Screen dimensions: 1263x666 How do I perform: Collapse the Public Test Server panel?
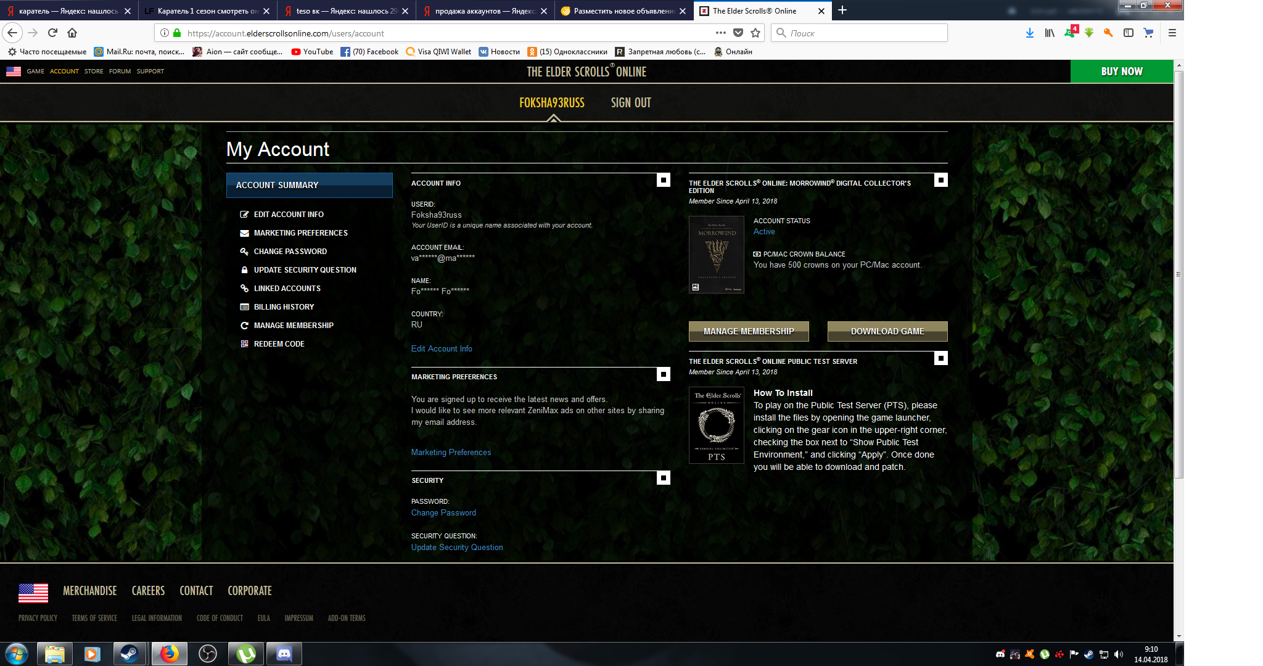[941, 358]
